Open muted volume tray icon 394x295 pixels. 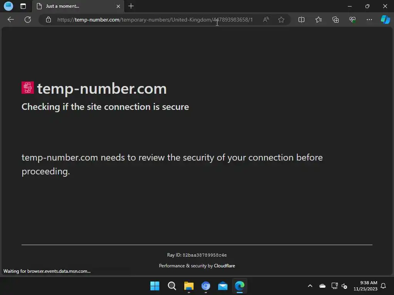(x=344, y=286)
